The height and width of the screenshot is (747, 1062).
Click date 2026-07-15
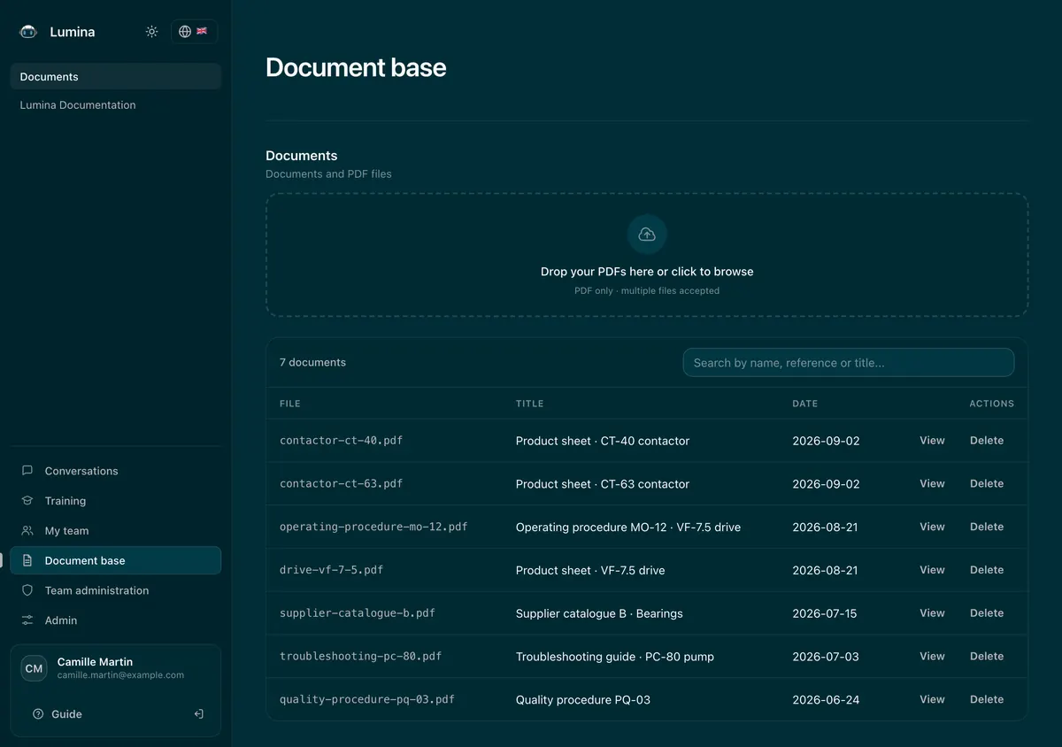pyautogui.click(x=825, y=613)
